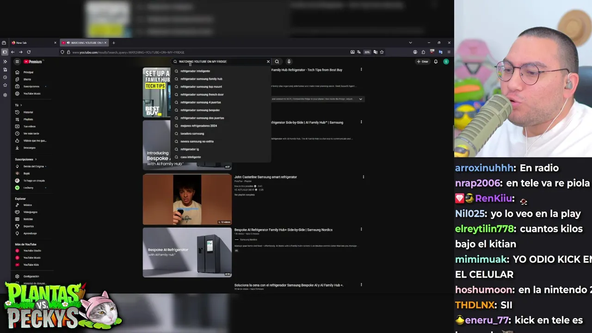Viewport: 592px width, 333px height.
Task: Expand the Tú section chevron
Action: 21,105
